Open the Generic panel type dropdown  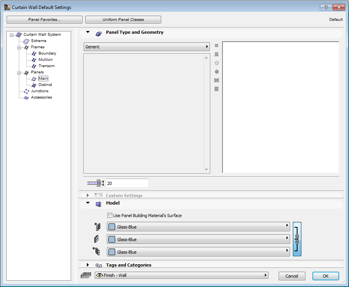pos(147,47)
